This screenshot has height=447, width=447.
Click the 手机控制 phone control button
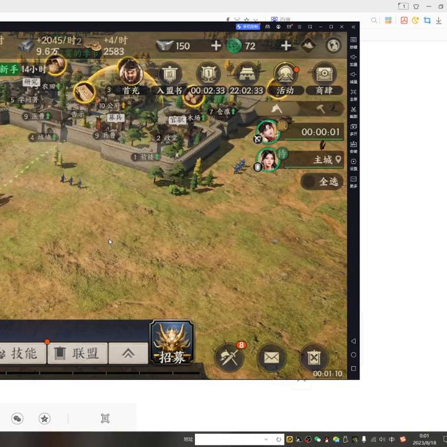[x=248, y=27]
